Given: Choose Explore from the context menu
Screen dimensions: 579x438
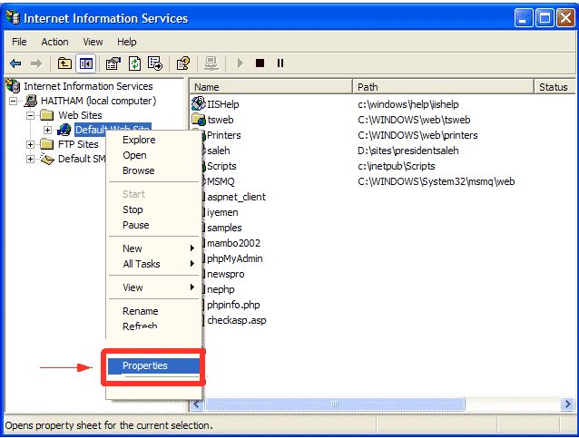Looking at the screenshot, I should pyautogui.click(x=153, y=140).
